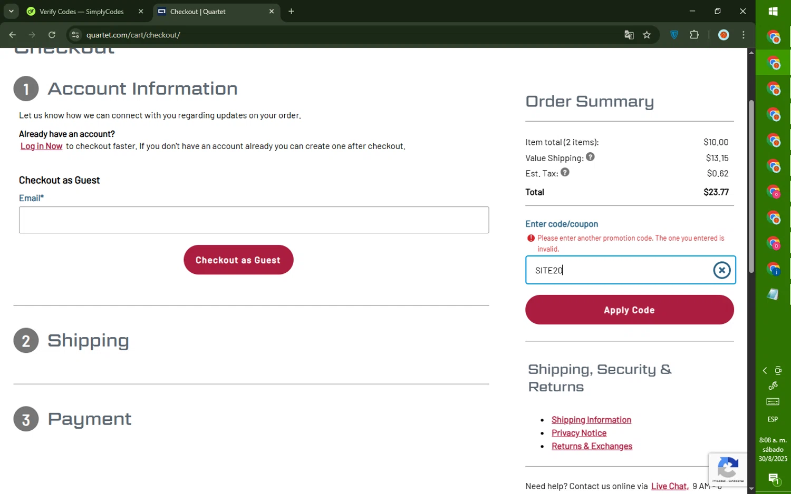Click the reCAPTCHA badge
The image size is (791, 494).
(728, 469)
